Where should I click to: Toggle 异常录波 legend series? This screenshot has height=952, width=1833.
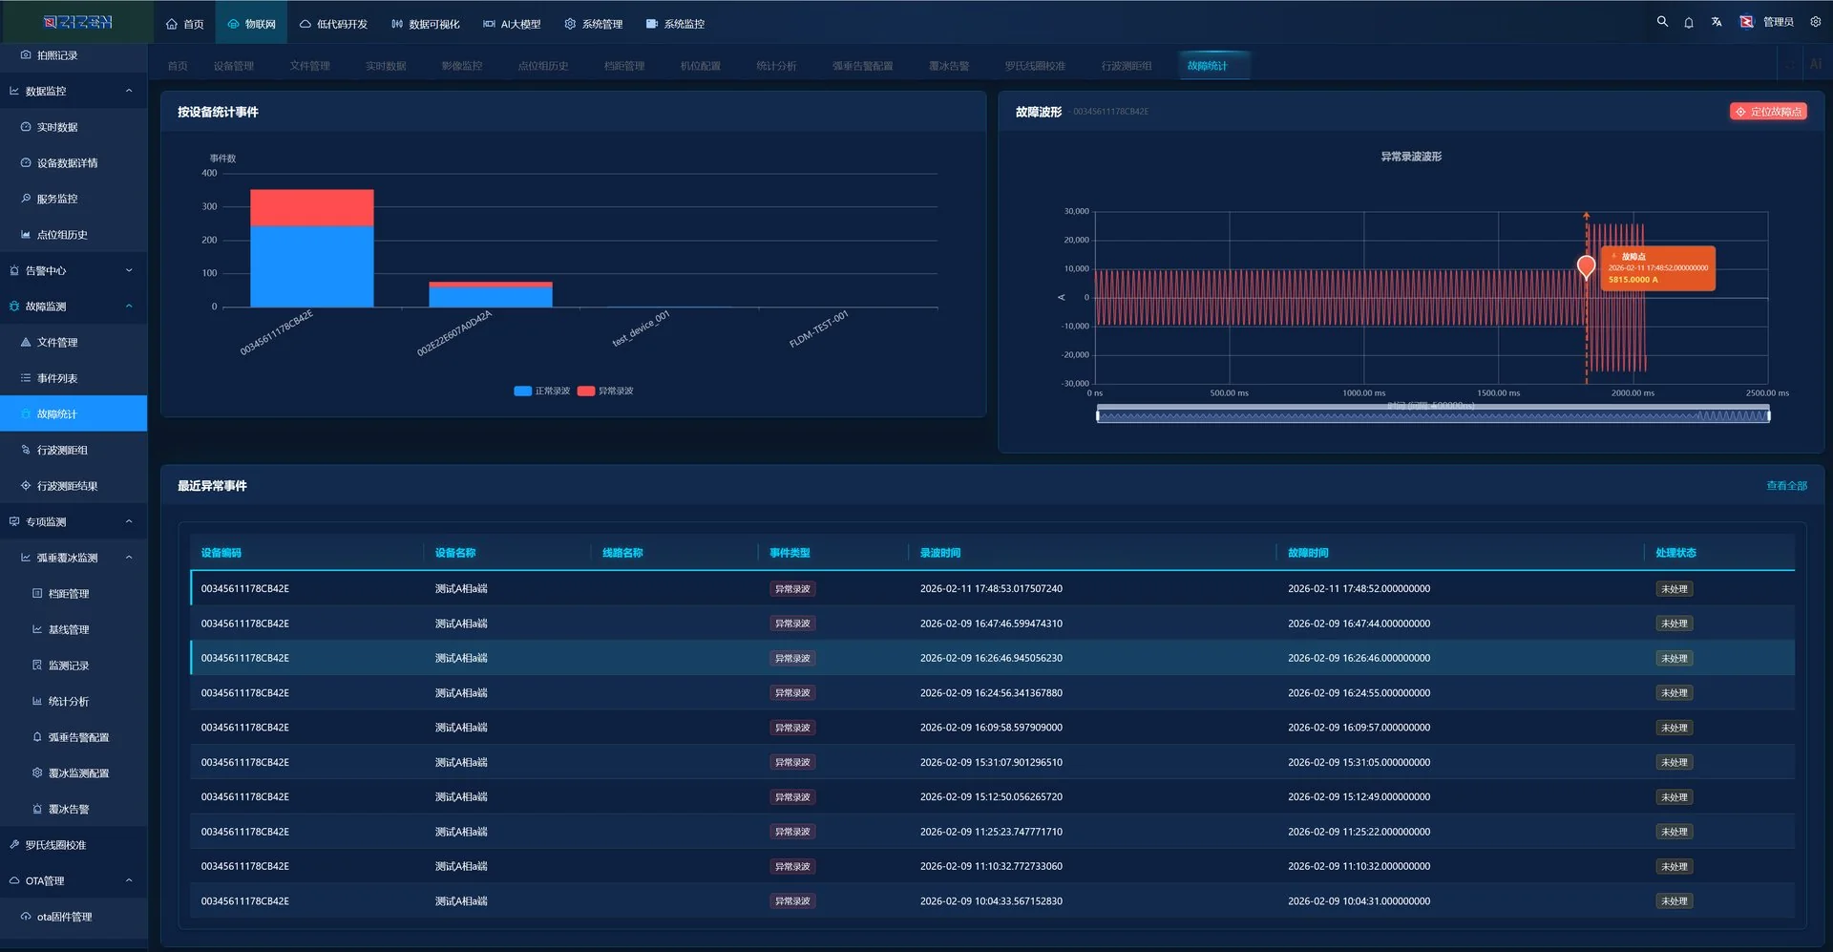click(605, 391)
